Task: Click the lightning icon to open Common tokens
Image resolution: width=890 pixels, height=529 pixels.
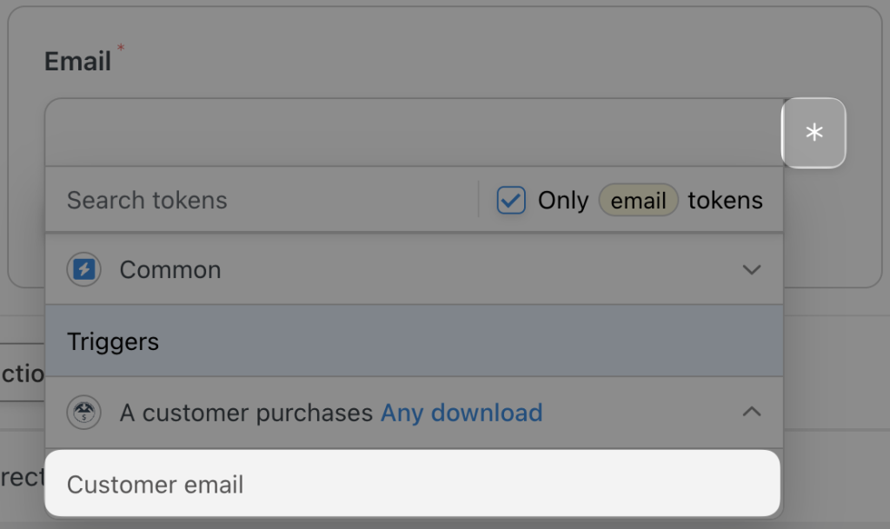Action: click(x=83, y=269)
